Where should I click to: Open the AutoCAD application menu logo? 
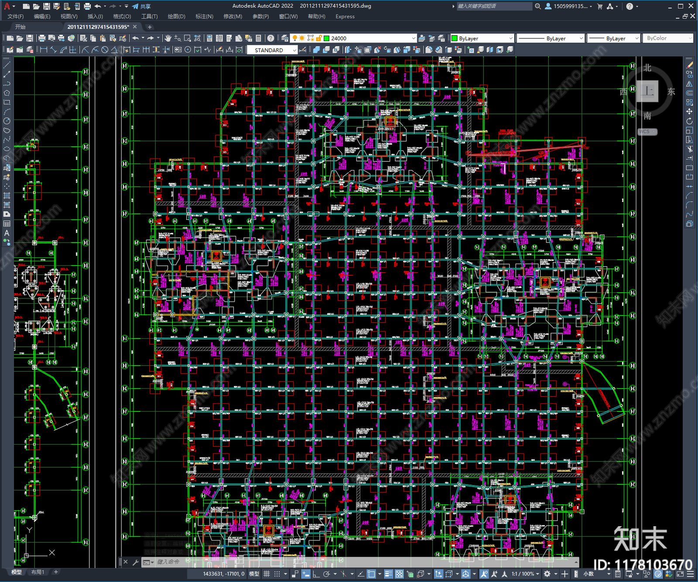tap(7, 6)
